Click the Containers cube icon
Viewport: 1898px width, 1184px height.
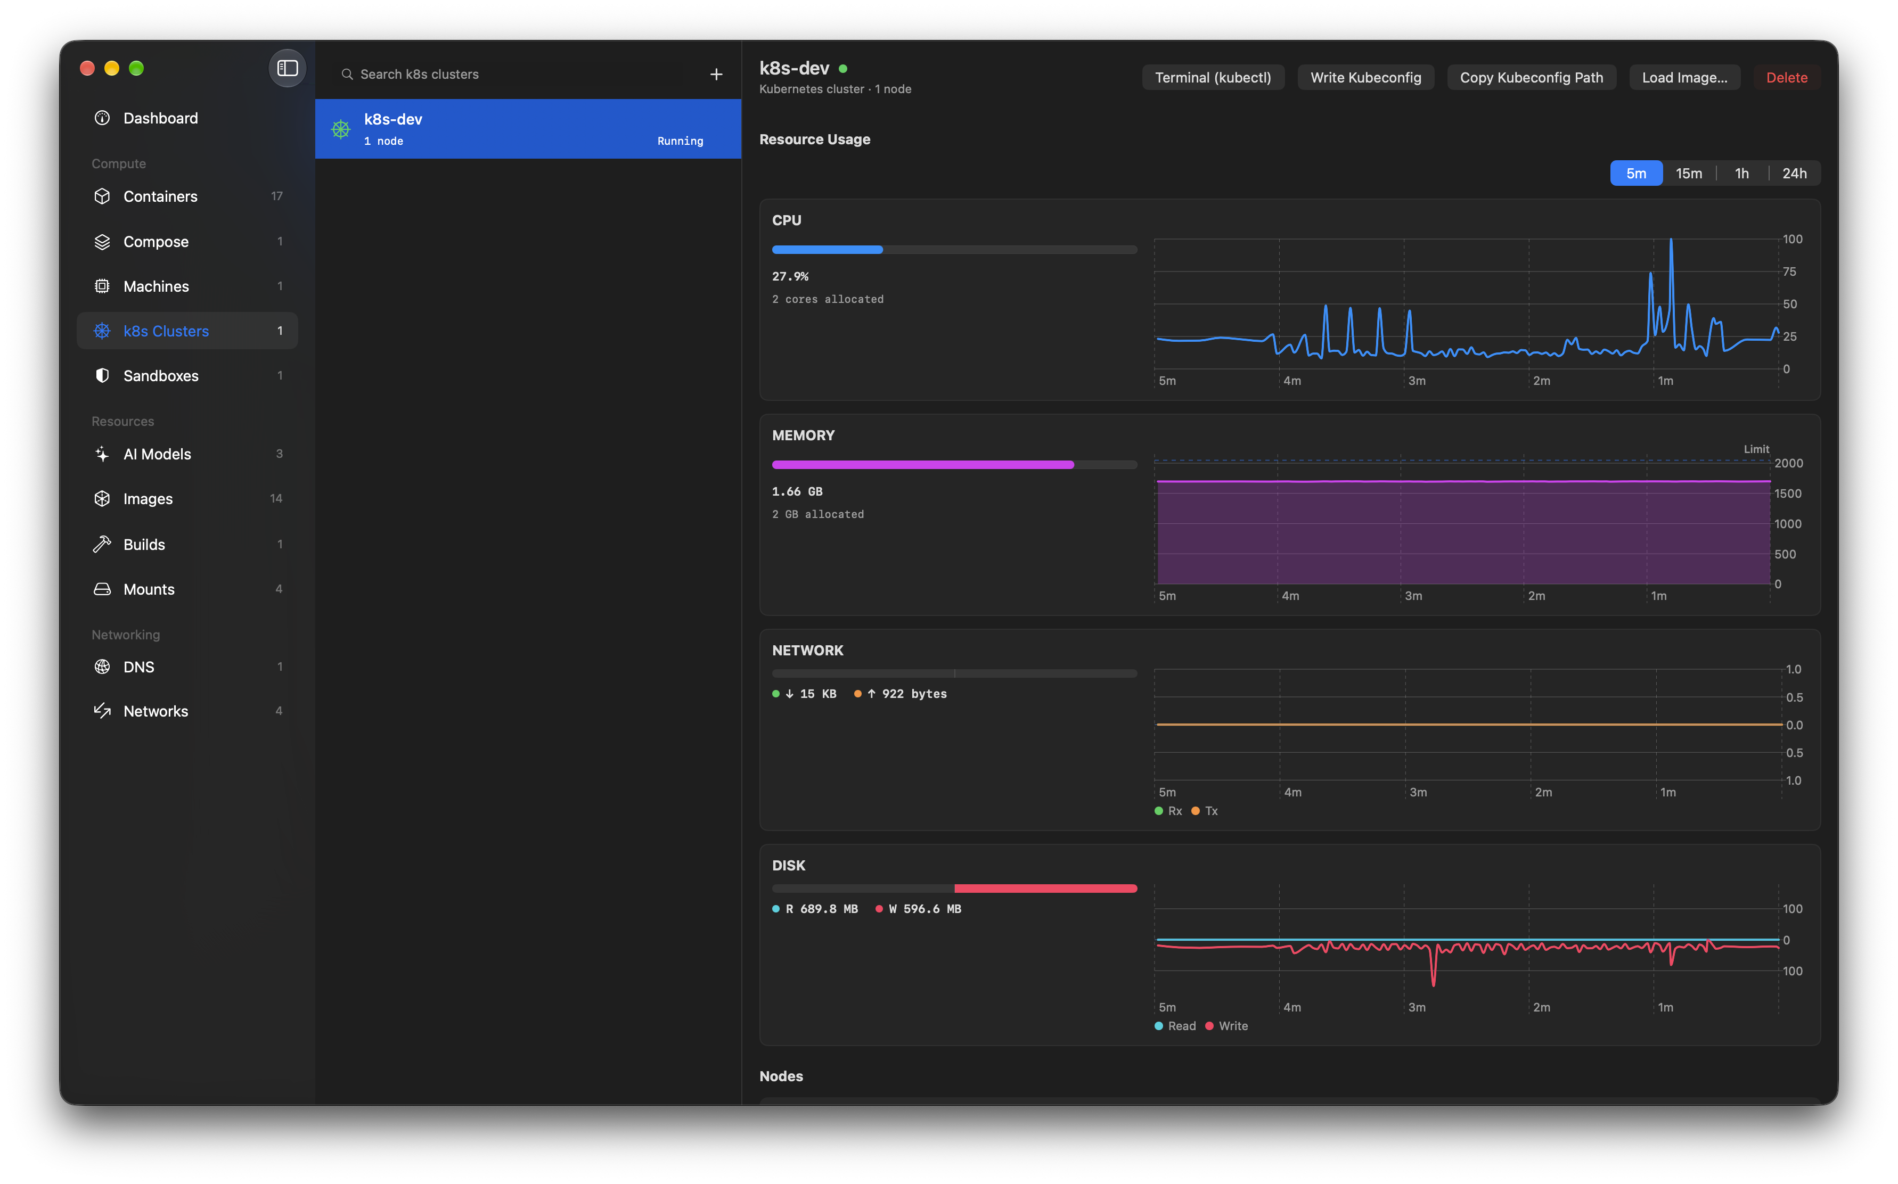pyautogui.click(x=102, y=196)
